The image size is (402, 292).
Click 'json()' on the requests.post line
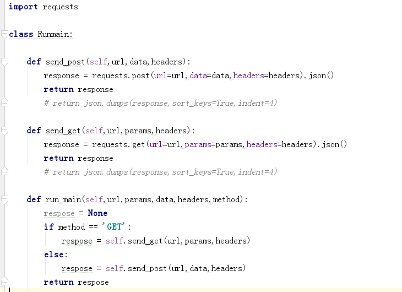pos(321,75)
